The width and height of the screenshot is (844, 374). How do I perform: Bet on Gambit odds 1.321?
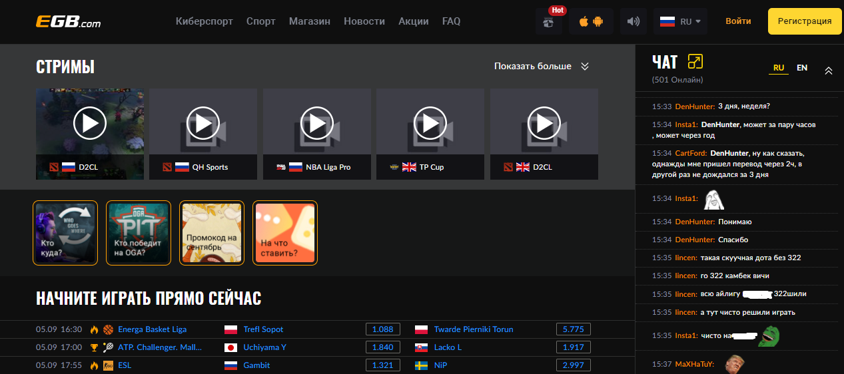[383, 365]
